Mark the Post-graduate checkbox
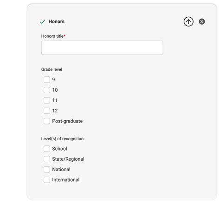 tap(47, 121)
